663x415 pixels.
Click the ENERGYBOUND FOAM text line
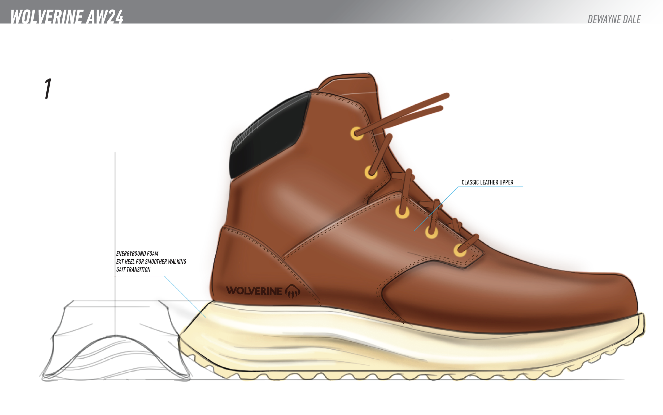137,253
